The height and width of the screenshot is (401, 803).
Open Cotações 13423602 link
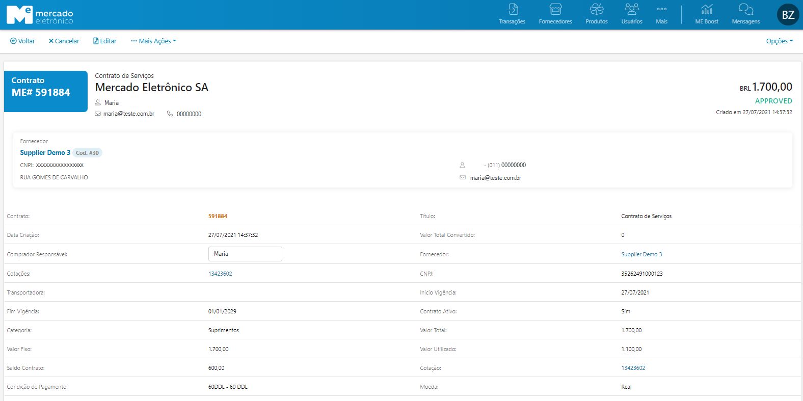pyautogui.click(x=220, y=274)
